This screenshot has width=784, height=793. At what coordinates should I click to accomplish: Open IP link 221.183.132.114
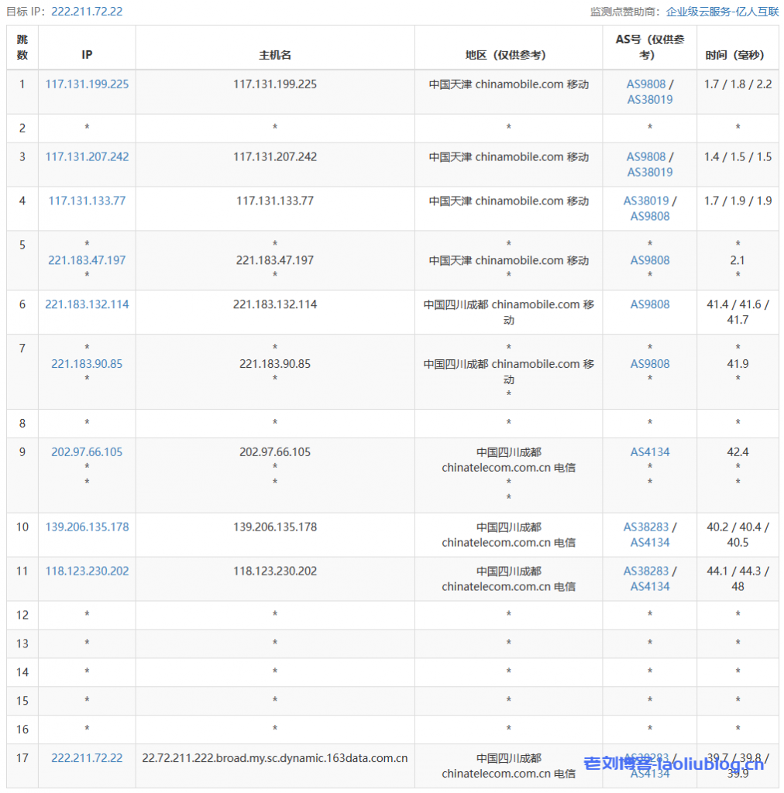click(x=87, y=304)
